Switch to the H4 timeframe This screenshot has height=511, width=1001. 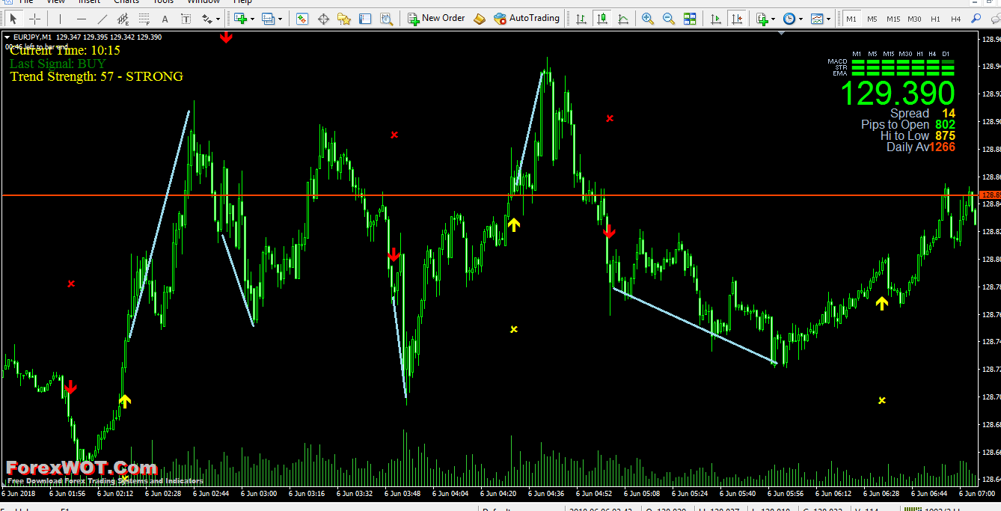click(956, 18)
